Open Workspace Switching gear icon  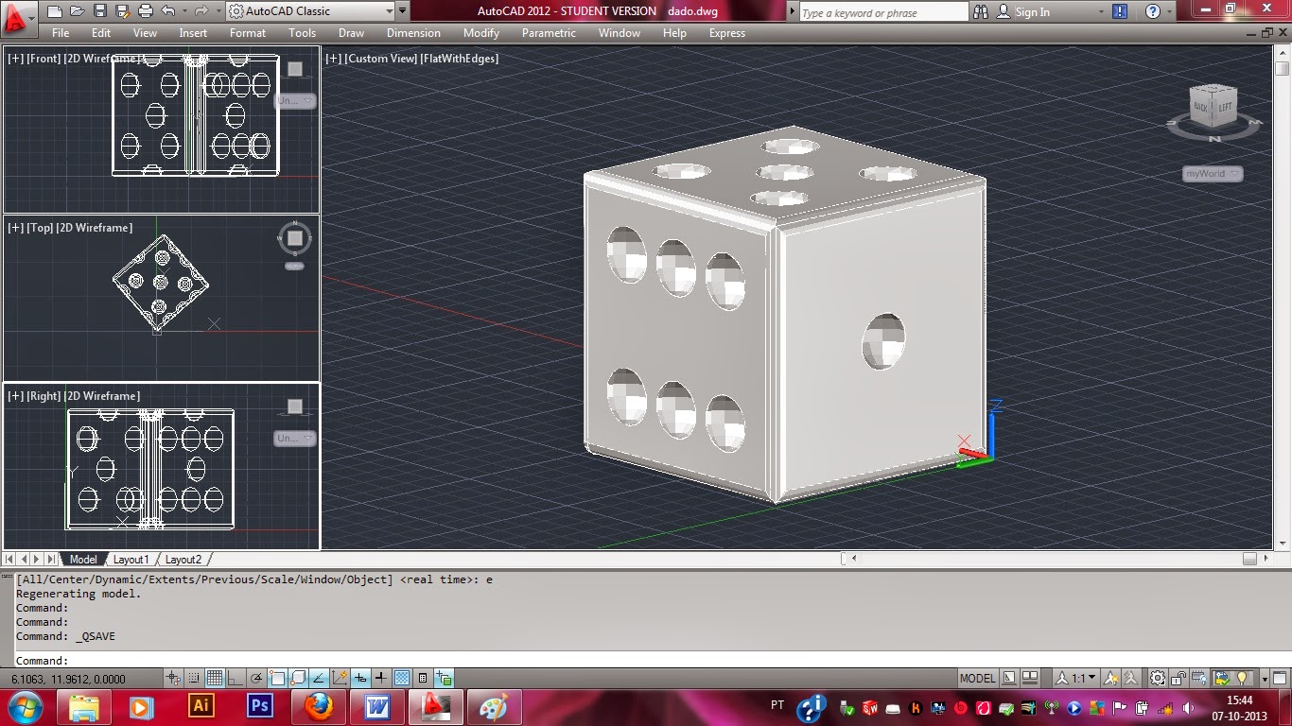coord(1158,678)
